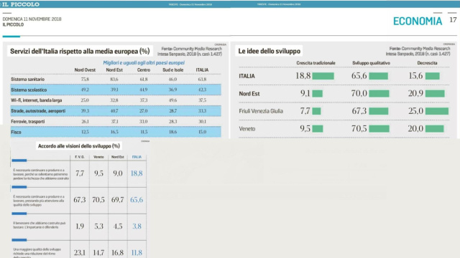Click the value 25,0 in the Friuli Venezia Giulia row
The image size is (460, 258).
[415, 111]
